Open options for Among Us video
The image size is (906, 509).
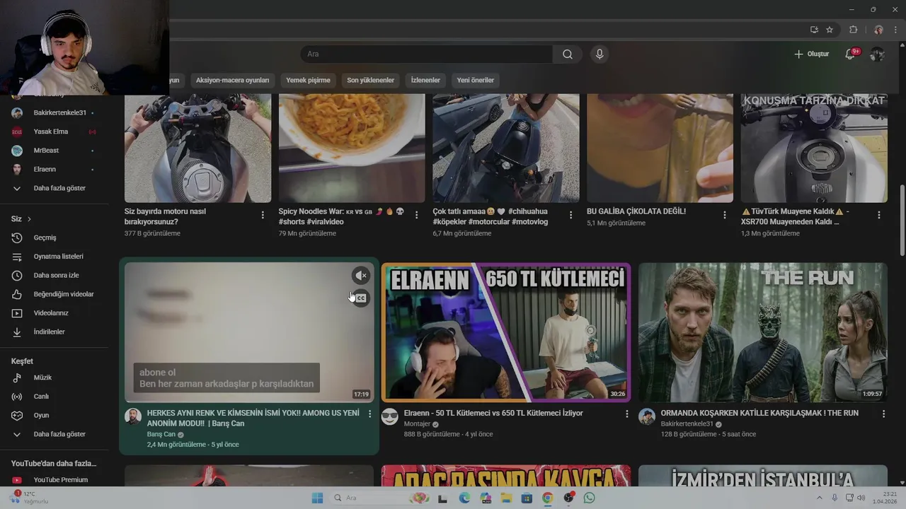pyautogui.click(x=369, y=414)
